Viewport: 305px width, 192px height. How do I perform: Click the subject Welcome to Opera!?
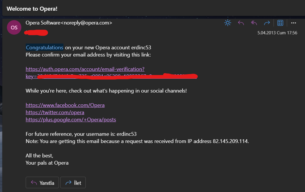tap(32, 9)
